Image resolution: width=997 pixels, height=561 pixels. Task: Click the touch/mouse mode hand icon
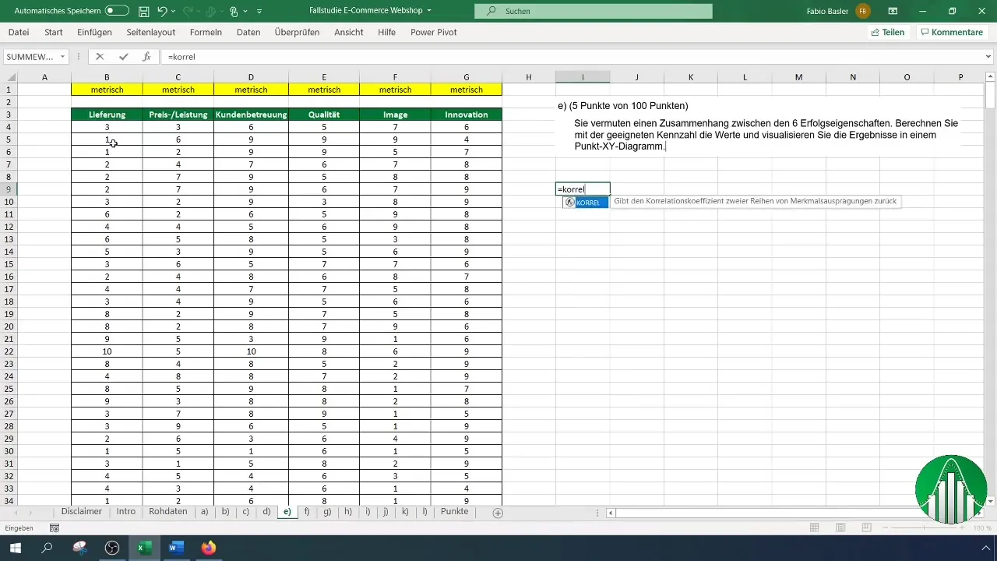click(x=234, y=12)
